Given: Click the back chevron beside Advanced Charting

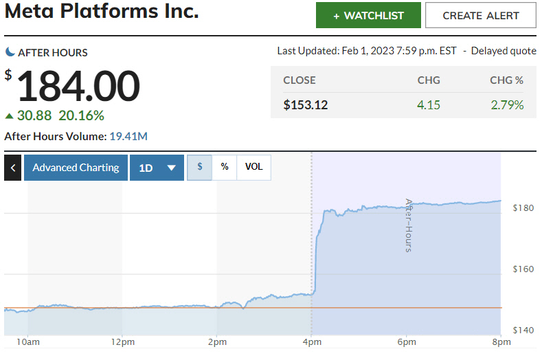Looking at the screenshot, I should tap(12, 168).
